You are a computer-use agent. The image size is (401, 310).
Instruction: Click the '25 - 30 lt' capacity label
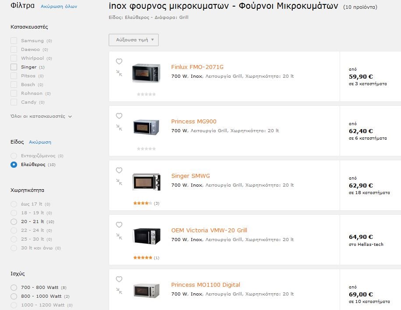32,239
